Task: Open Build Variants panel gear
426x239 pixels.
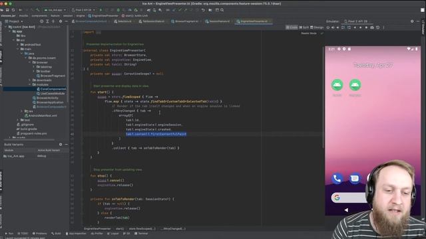Action: point(61,145)
